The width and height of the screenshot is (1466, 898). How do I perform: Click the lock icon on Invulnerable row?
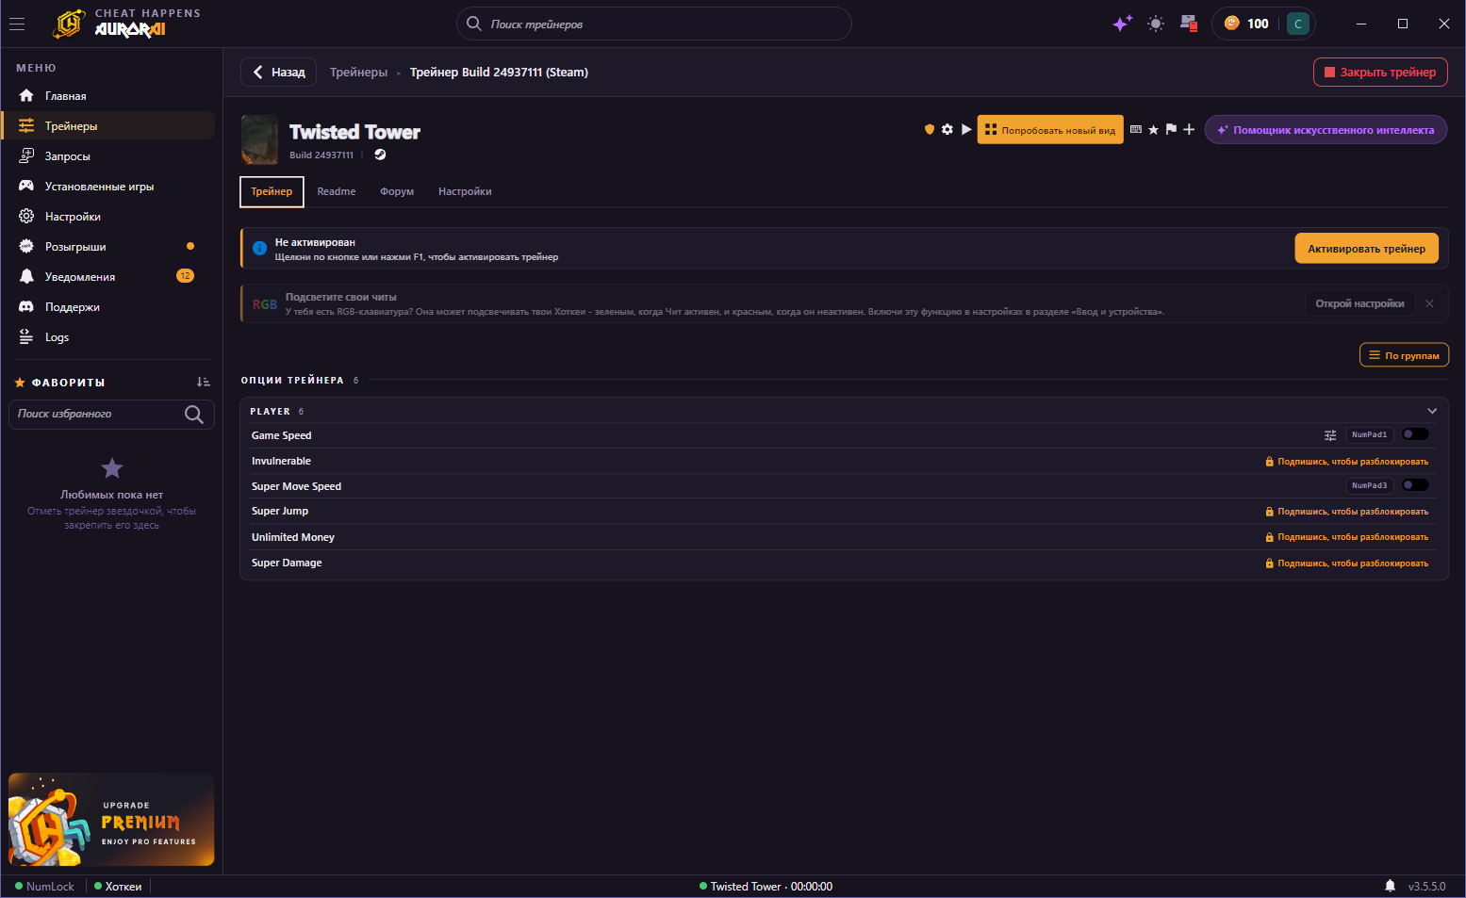coord(1270,462)
